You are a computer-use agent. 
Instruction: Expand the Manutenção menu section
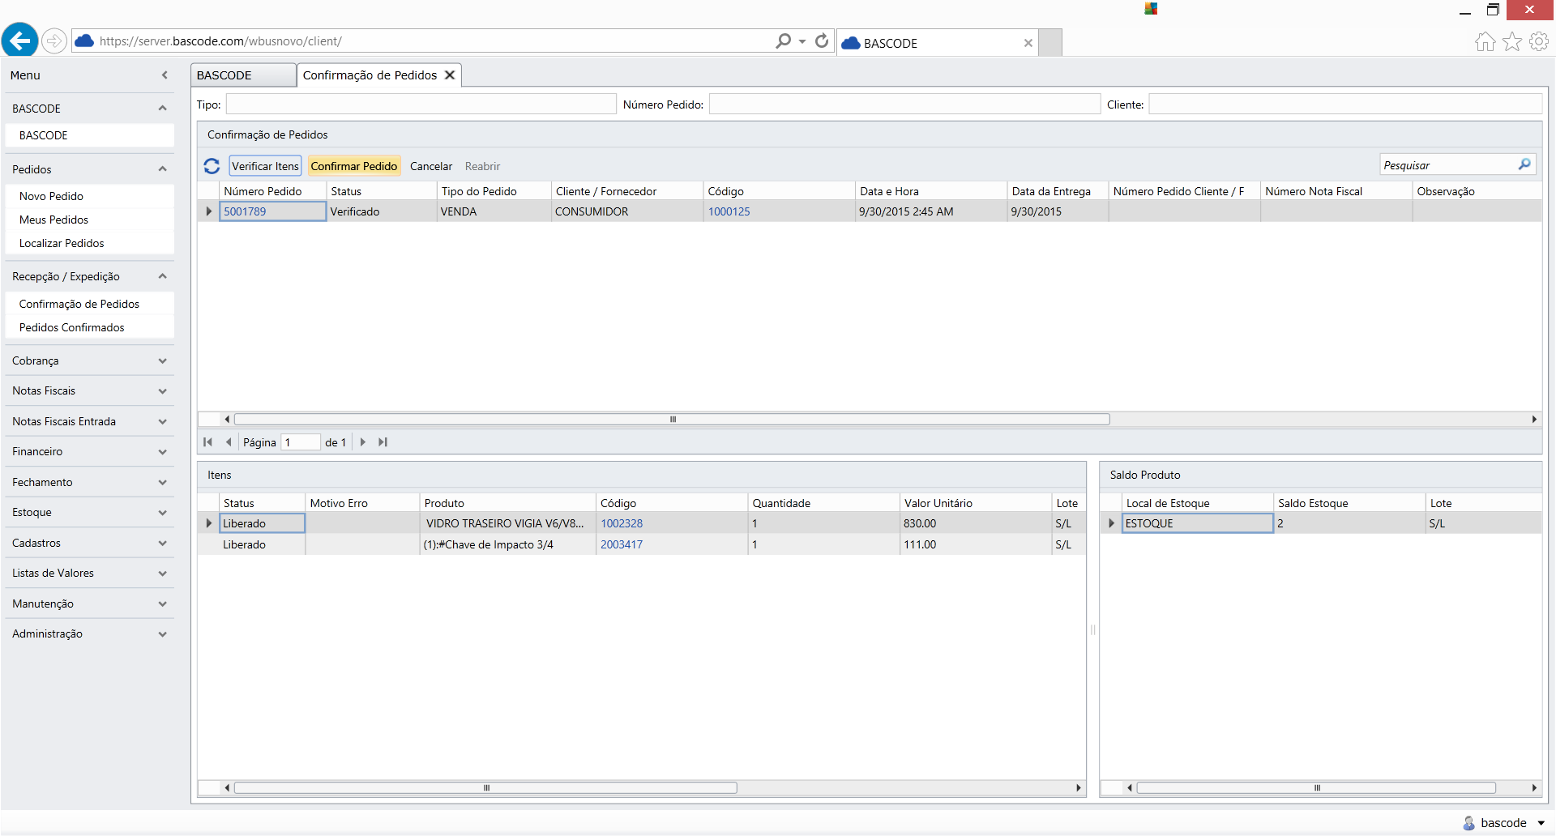point(162,604)
